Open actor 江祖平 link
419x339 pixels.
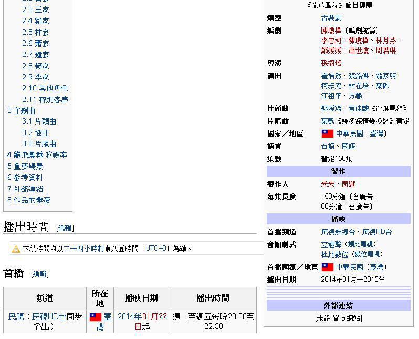(x=331, y=96)
